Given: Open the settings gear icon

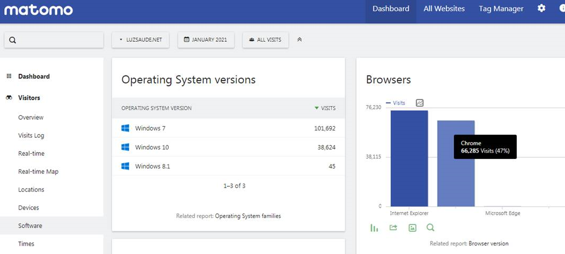Looking at the screenshot, I should pos(541,8).
